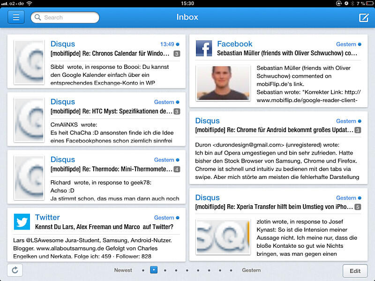Toggle unread dot on Chrome für Android message

tap(360, 121)
